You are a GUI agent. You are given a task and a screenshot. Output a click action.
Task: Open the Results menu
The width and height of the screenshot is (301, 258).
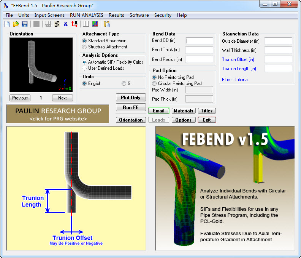pyautogui.click(x=116, y=15)
